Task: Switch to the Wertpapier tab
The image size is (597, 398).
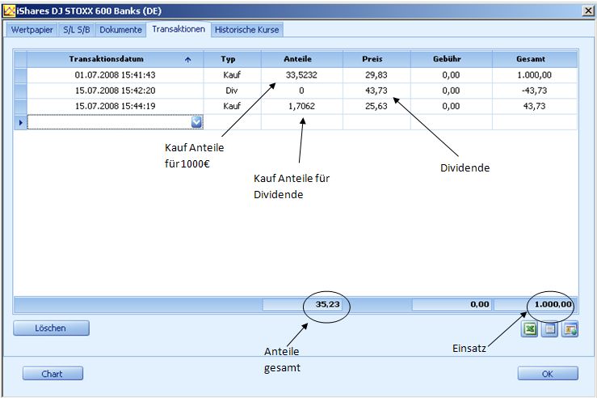Action: 32,30
